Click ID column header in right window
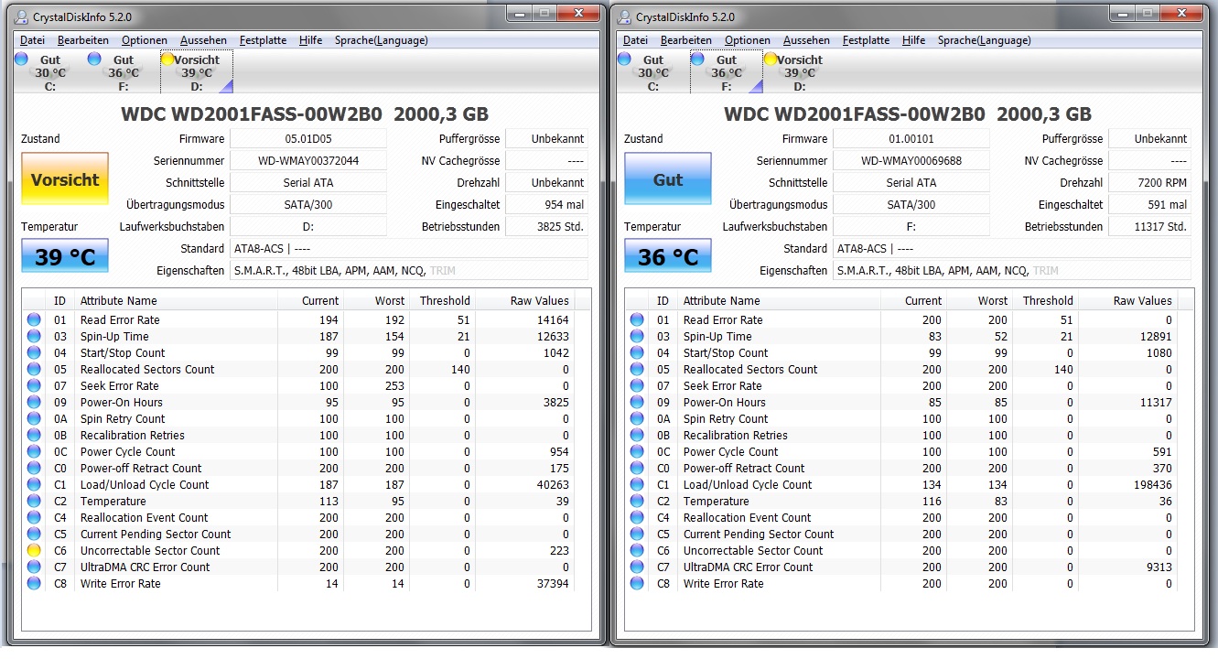 pyautogui.click(x=663, y=300)
